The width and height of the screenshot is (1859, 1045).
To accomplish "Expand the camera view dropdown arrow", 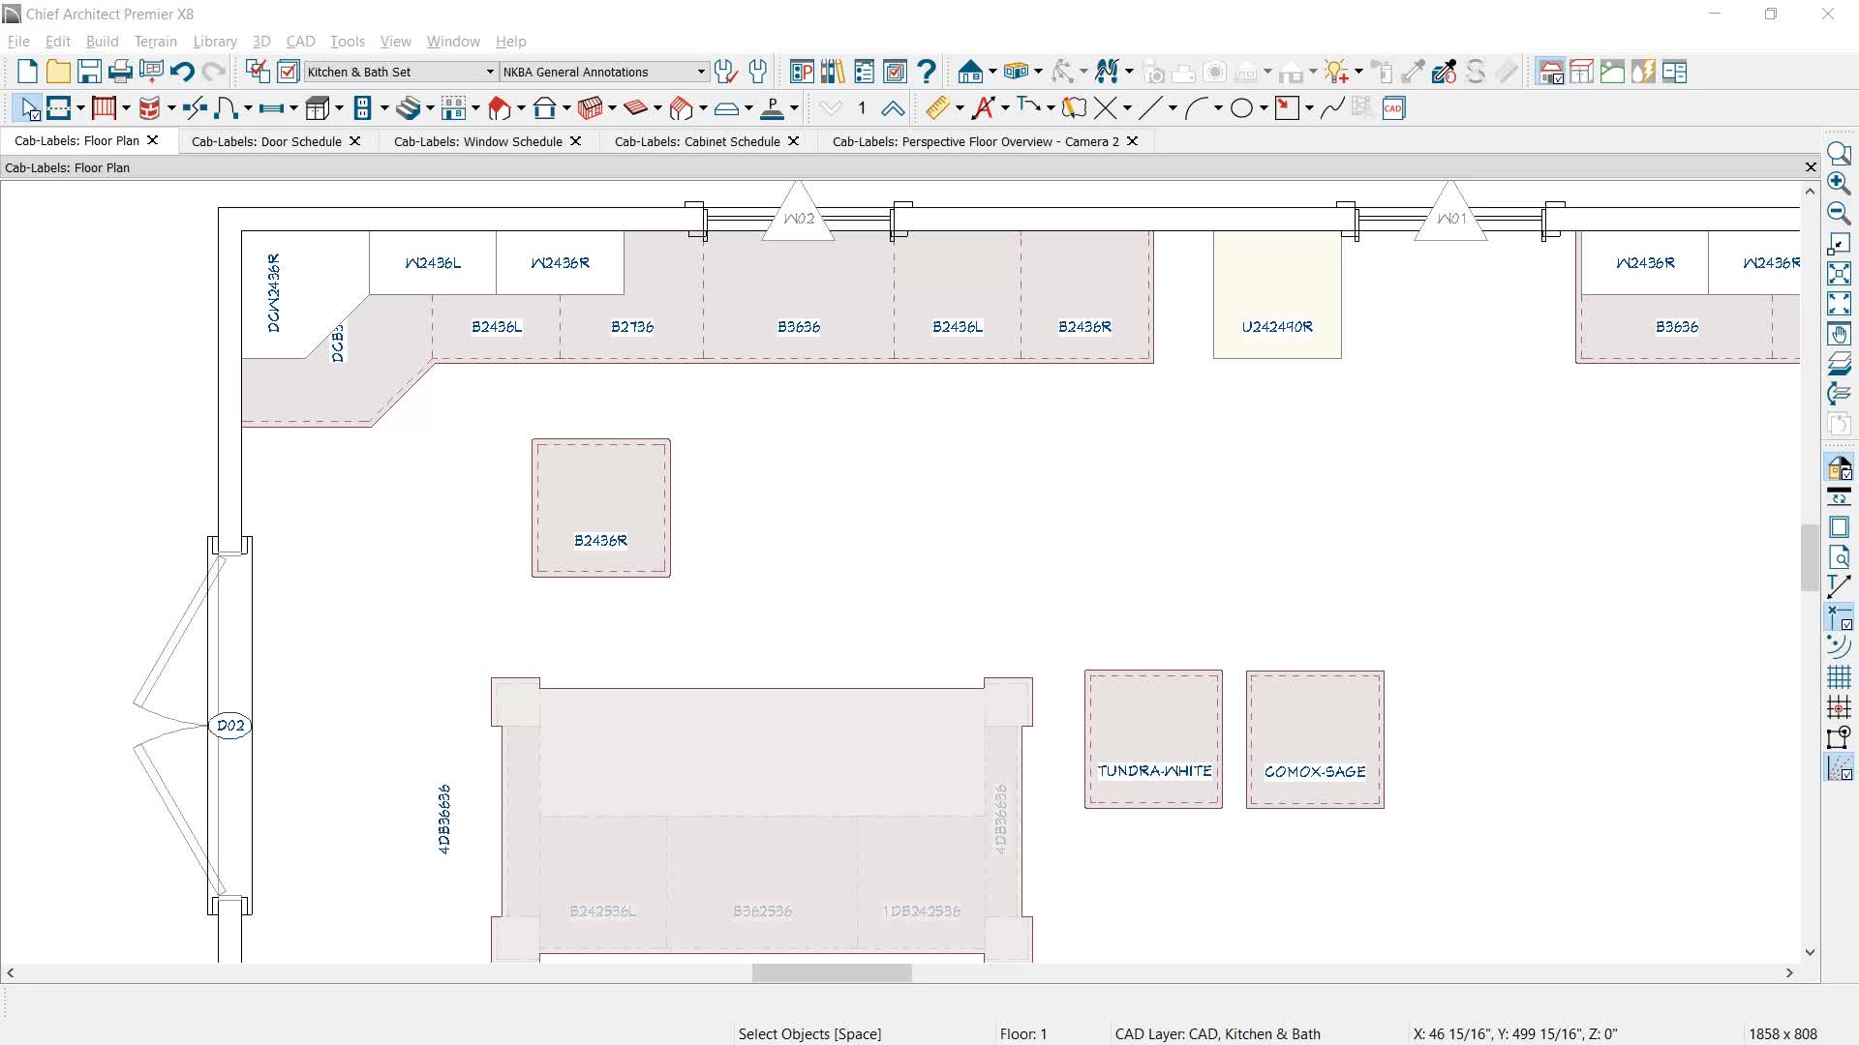I will [992, 72].
